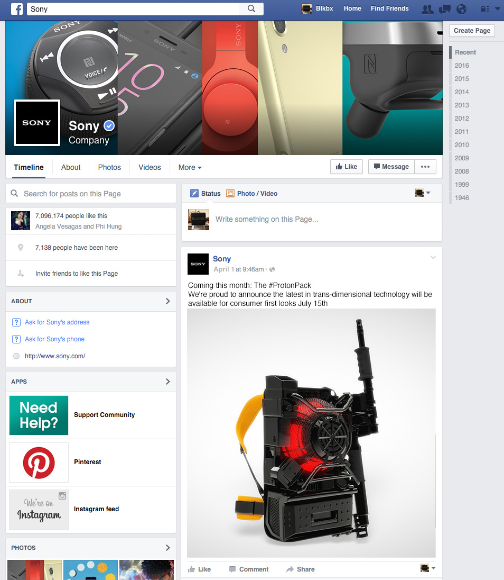504x580 pixels.
Task: Click the Write something on this Page field
Action: 267,219
